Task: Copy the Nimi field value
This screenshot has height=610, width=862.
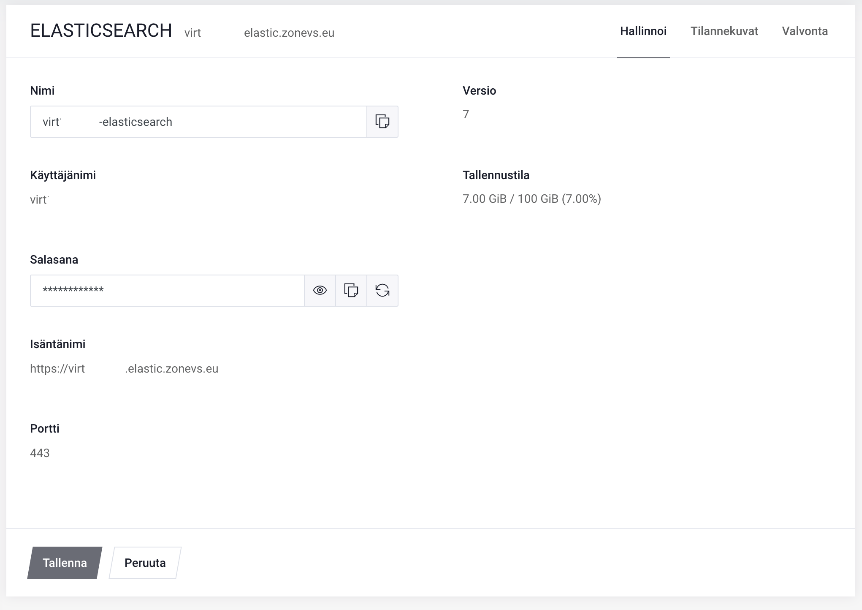Action: [x=382, y=122]
